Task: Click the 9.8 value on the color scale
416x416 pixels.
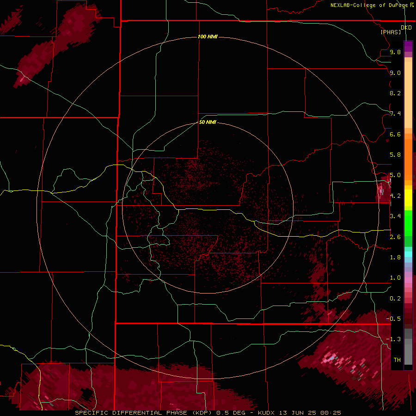Action: click(395, 52)
